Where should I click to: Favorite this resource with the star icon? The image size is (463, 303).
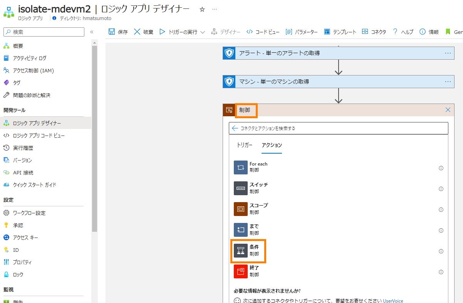tap(202, 10)
